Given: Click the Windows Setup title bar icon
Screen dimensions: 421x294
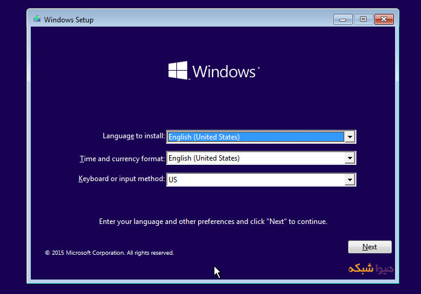Looking at the screenshot, I should click(x=37, y=19).
